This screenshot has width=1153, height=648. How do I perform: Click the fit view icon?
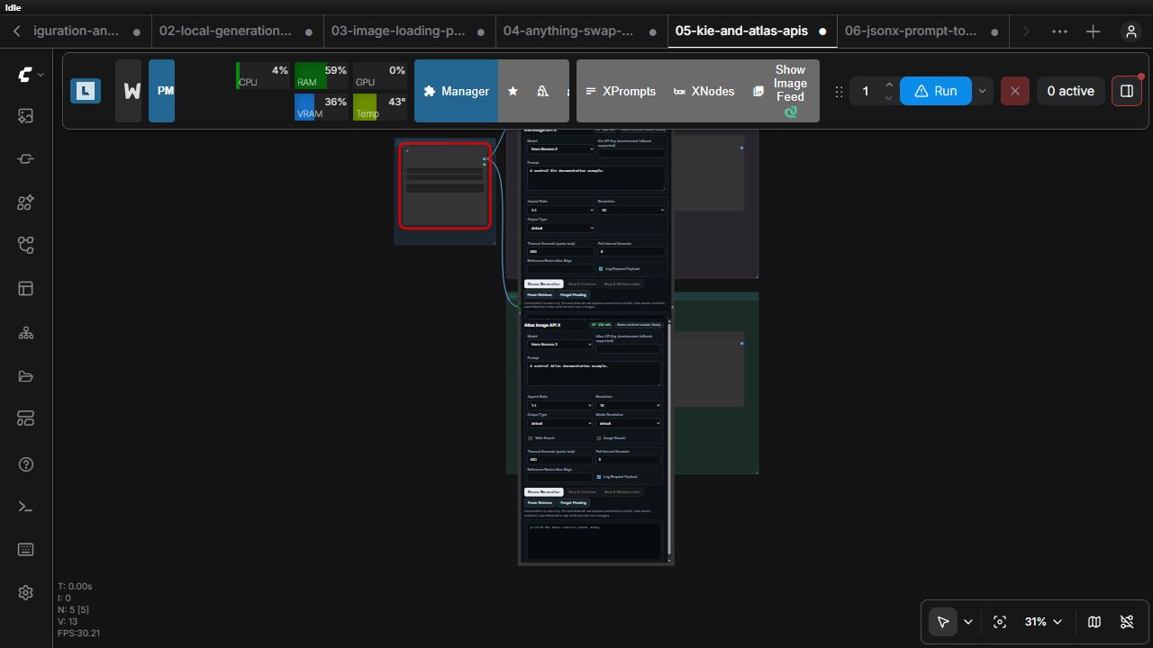pyautogui.click(x=999, y=622)
